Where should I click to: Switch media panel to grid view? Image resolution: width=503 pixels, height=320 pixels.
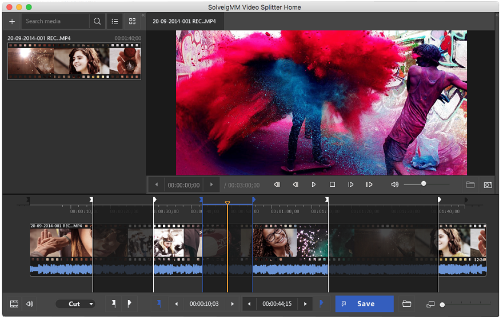pos(133,21)
